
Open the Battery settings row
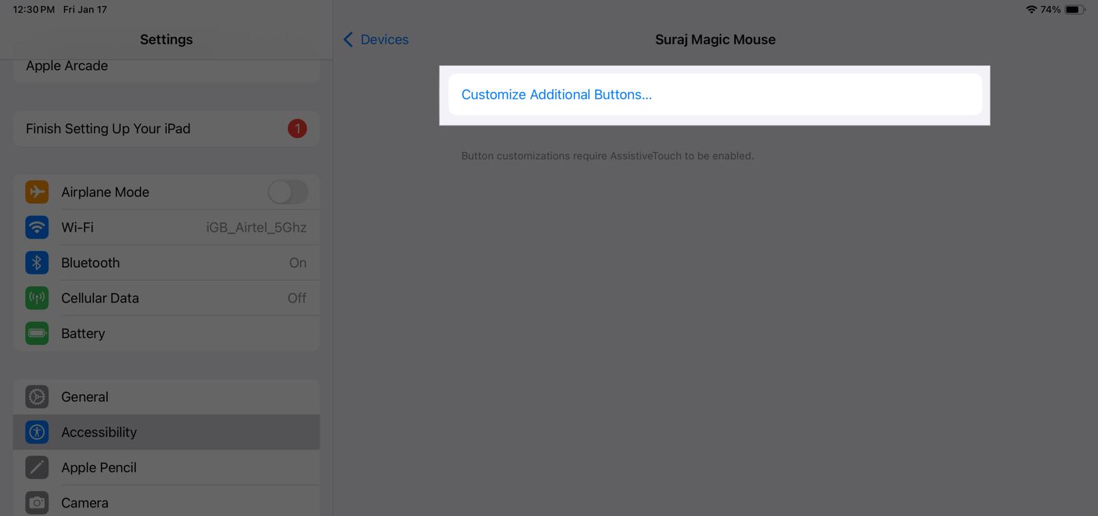[x=166, y=333]
